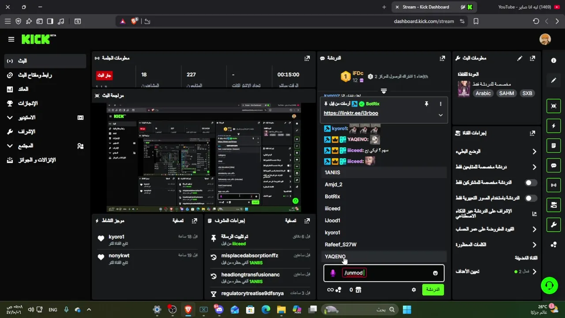Expand the Studio sidebar section
Screen dimensions: 565x318
[x=10, y=117]
